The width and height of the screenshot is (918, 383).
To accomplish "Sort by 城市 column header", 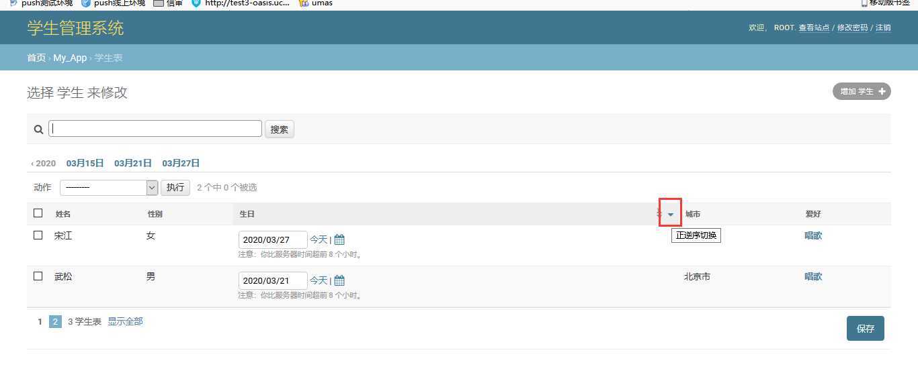I will click(x=693, y=214).
